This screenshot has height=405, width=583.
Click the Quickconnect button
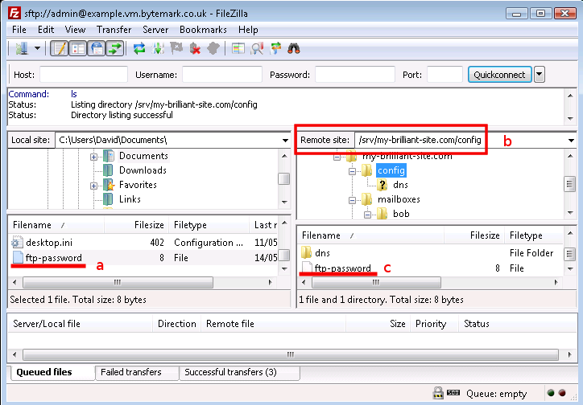pyautogui.click(x=499, y=75)
